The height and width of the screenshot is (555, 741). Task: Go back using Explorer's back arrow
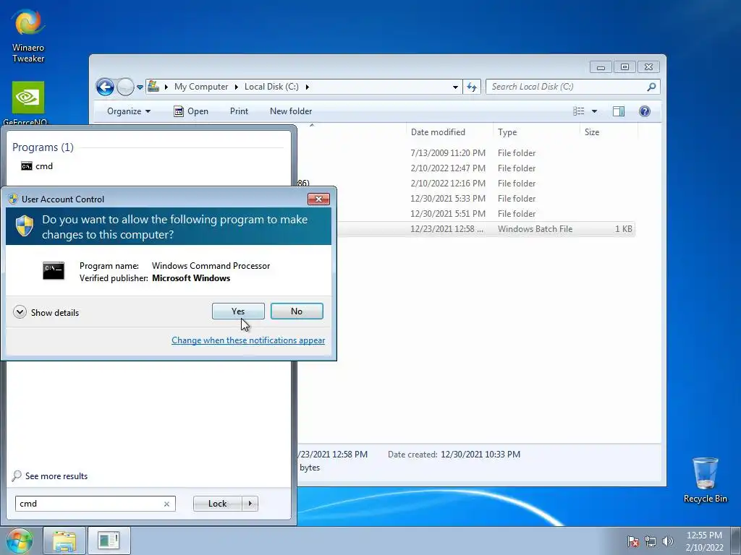pyautogui.click(x=105, y=87)
